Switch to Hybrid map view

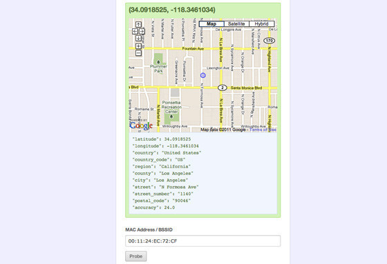pyautogui.click(x=262, y=24)
